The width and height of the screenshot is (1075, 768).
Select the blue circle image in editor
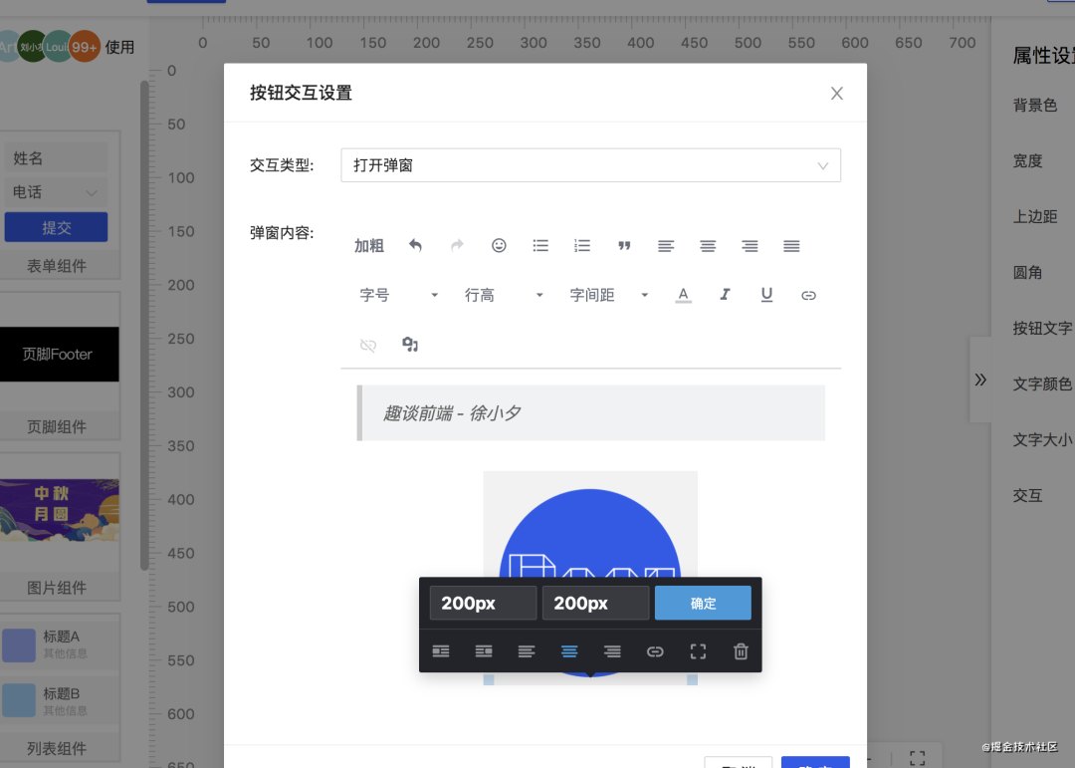click(x=590, y=529)
